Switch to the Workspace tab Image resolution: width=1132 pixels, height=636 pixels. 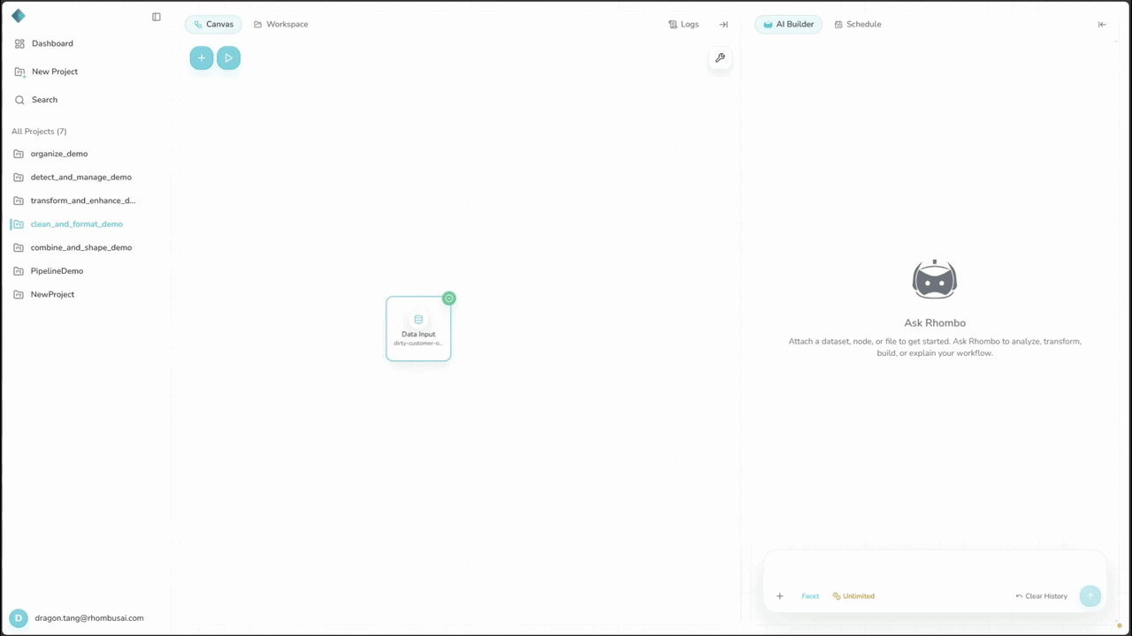click(x=280, y=25)
